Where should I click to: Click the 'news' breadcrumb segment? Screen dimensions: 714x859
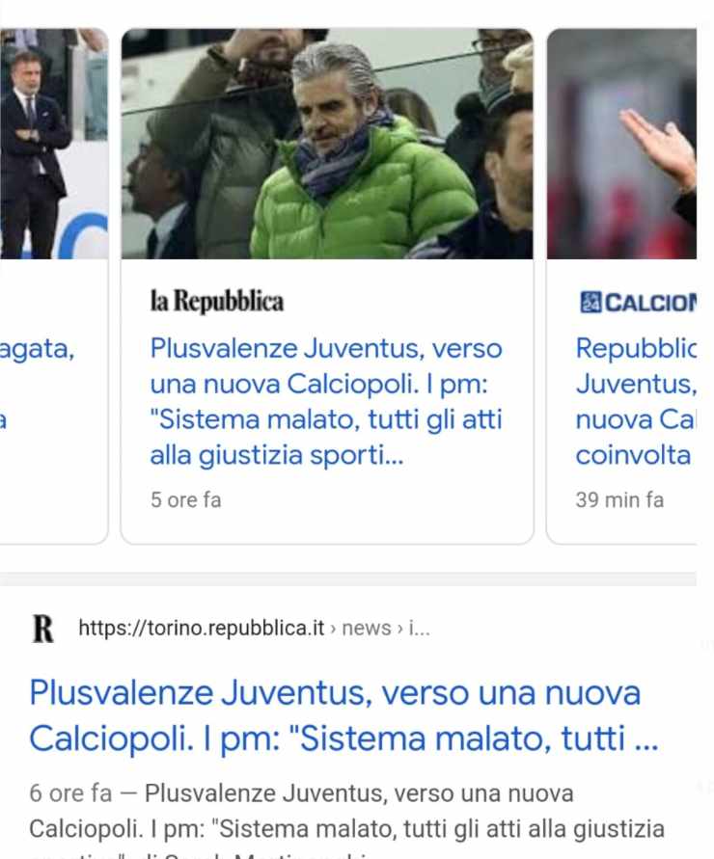367,628
